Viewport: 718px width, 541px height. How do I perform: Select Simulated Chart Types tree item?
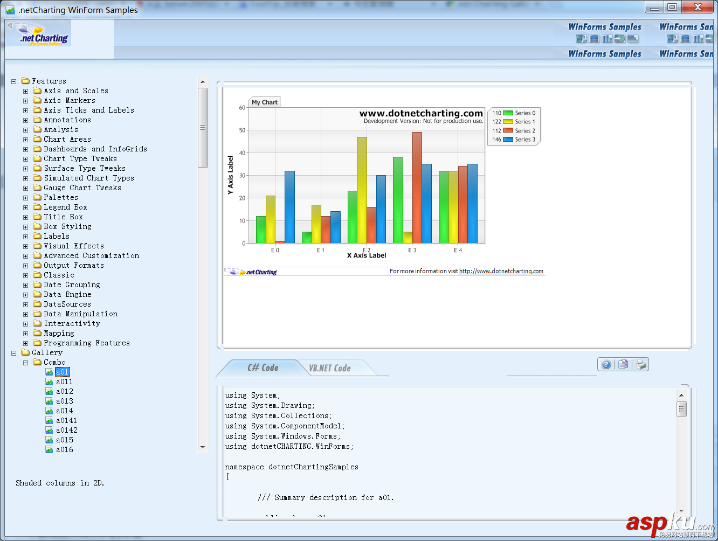[x=89, y=178]
